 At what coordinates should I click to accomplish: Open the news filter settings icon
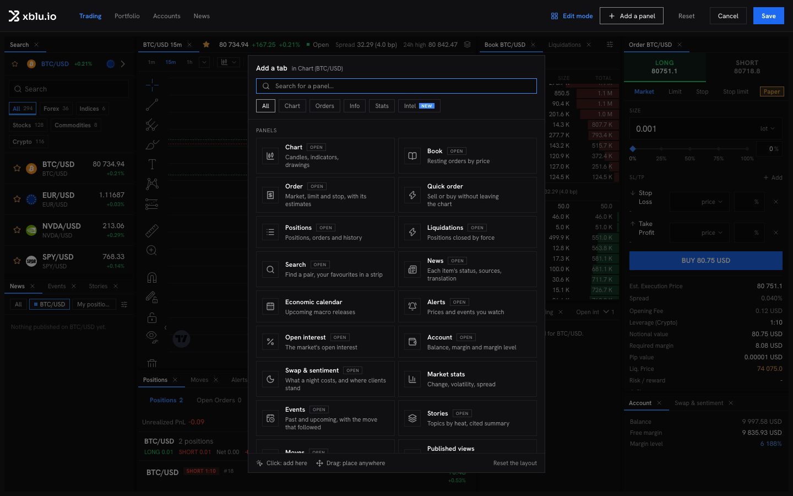coord(124,304)
